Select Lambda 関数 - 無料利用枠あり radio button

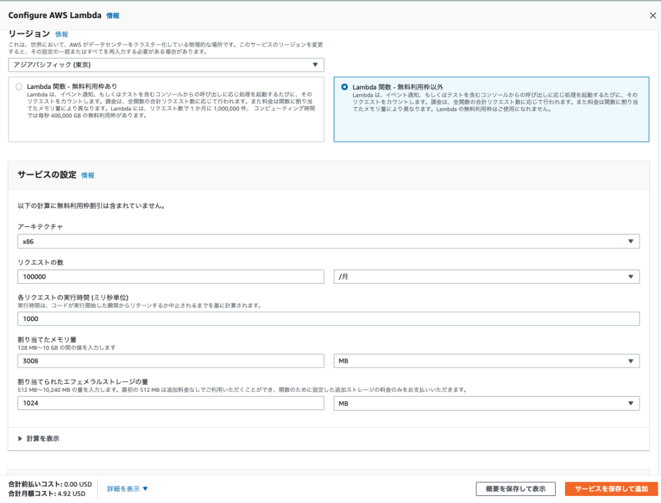[19, 86]
